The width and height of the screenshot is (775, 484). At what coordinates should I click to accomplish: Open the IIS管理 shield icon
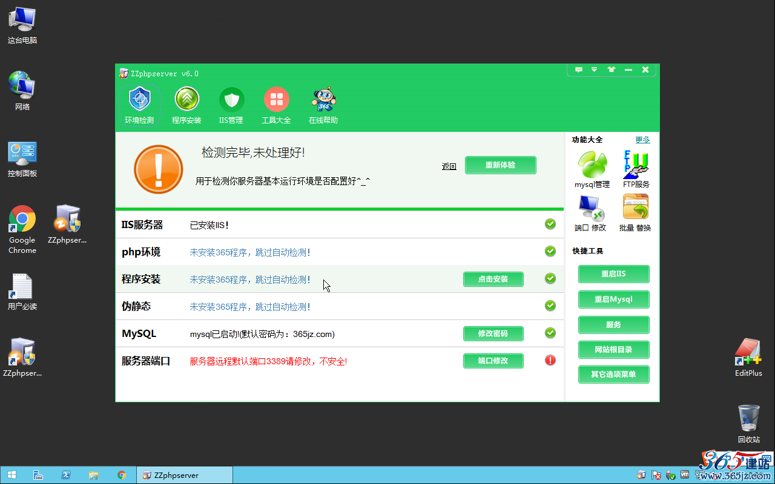pos(231,99)
